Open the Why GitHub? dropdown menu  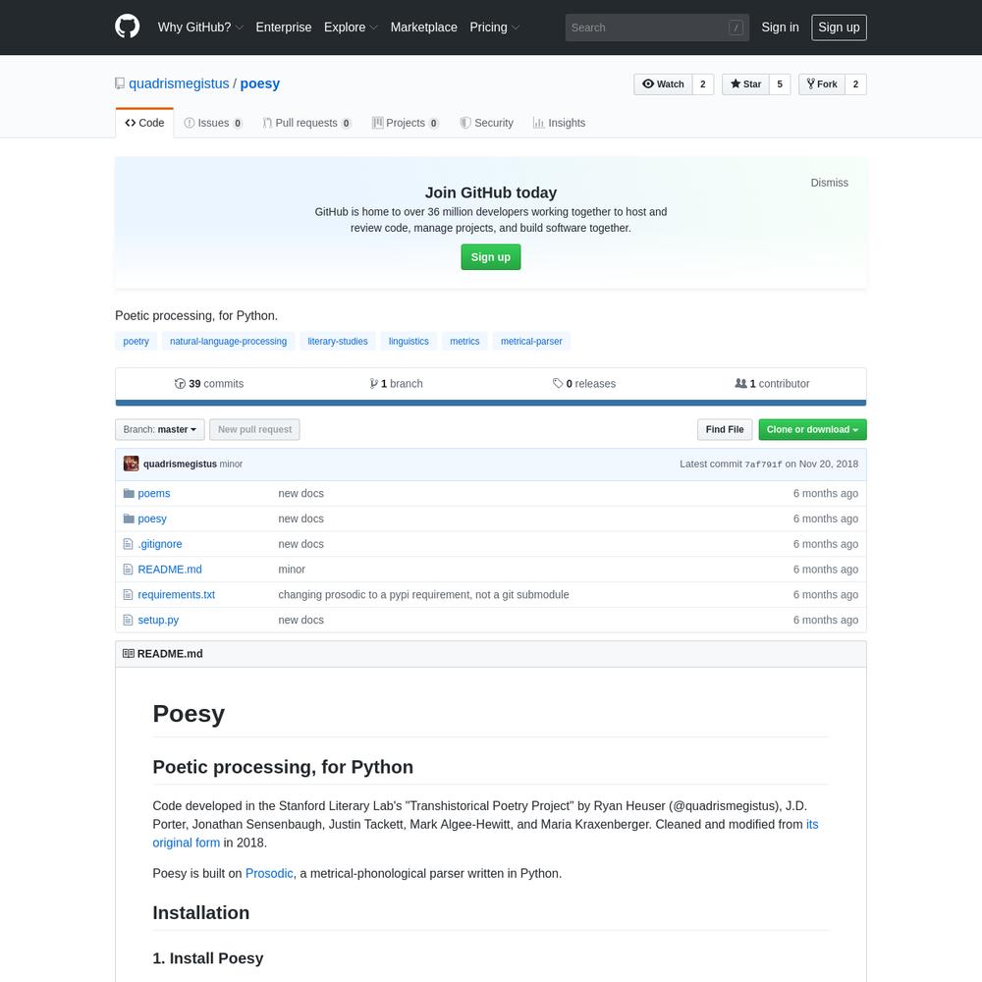[x=200, y=27]
